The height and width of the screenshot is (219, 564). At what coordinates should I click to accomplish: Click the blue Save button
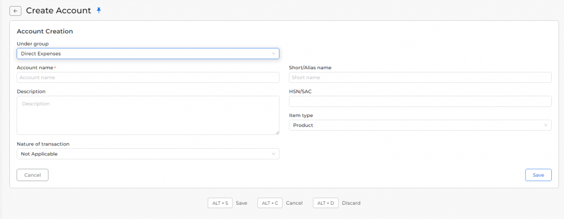(x=538, y=175)
